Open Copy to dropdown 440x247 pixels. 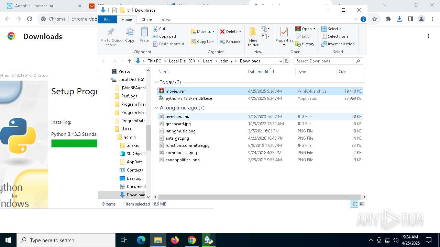click(x=202, y=42)
